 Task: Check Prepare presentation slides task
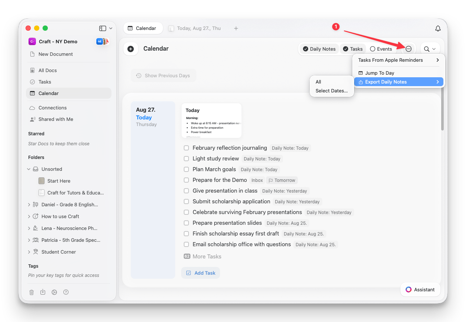pyautogui.click(x=186, y=223)
